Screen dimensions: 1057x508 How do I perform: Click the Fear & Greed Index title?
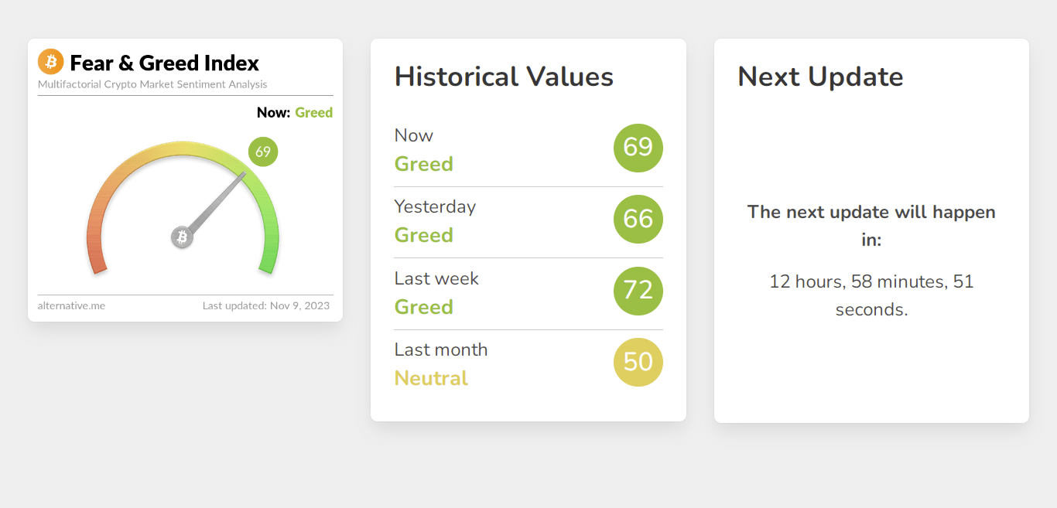click(x=165, y=63)
